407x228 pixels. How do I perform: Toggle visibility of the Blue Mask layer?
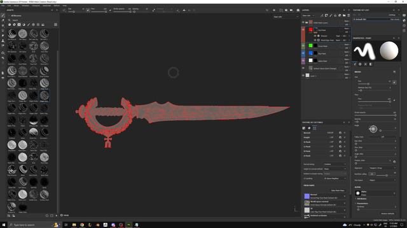coord(303,53)
